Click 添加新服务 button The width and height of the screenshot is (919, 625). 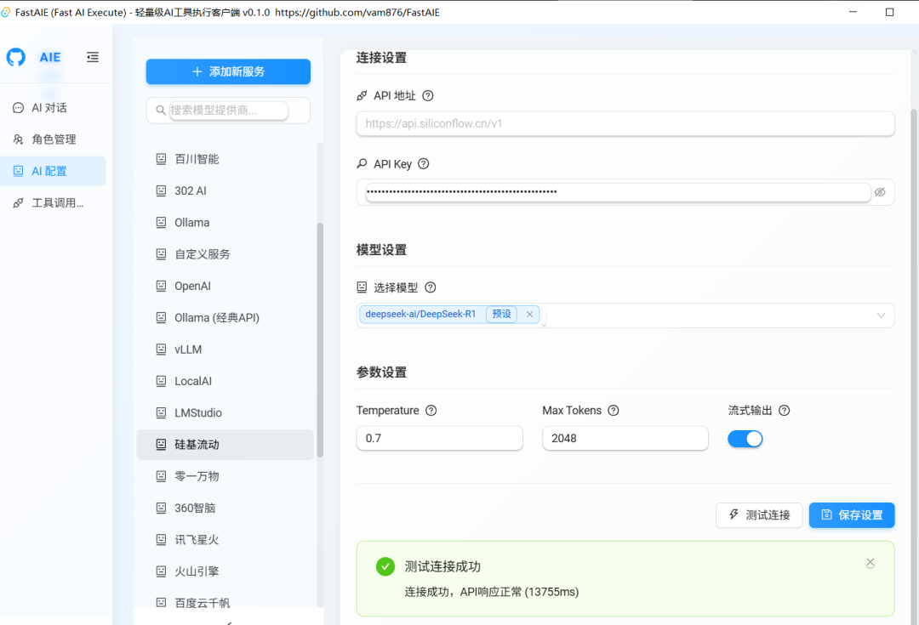point(228,71)
